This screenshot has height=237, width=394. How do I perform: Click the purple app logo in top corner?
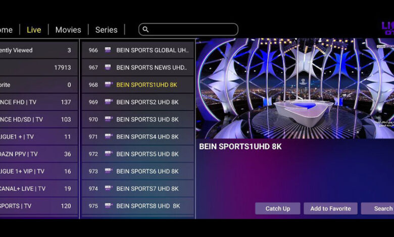coord(387,27)
